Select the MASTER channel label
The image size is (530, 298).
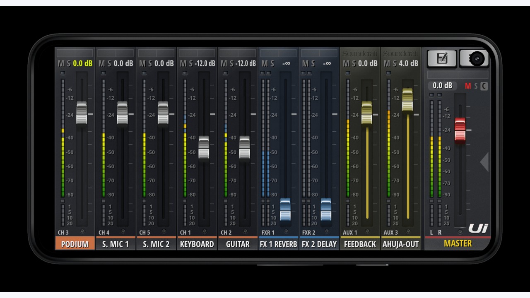click(458, 243)
